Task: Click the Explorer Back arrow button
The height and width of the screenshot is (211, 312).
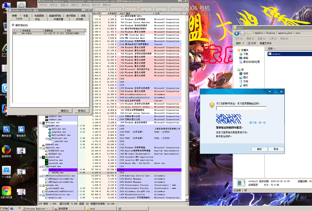Action: [x=237, y=33]
